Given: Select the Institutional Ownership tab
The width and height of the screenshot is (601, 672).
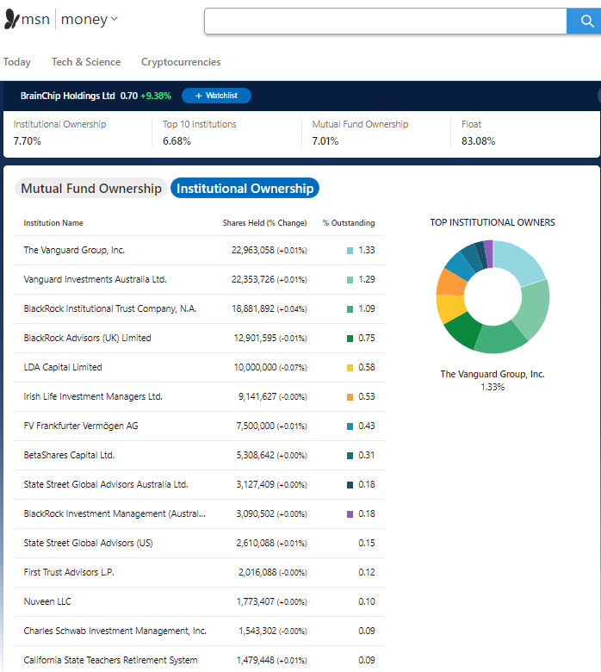Looking at the screenshot, I should (245, 188).
